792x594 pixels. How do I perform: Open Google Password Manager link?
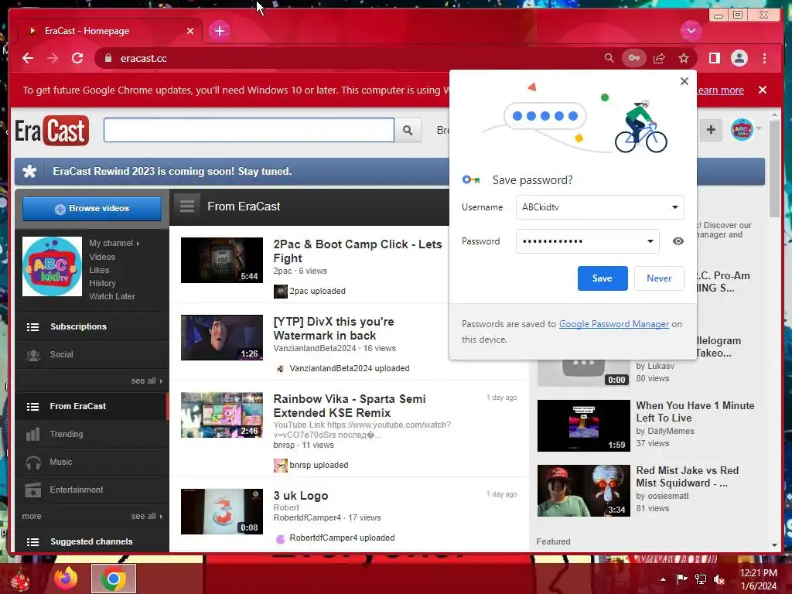tap(613, 324)
